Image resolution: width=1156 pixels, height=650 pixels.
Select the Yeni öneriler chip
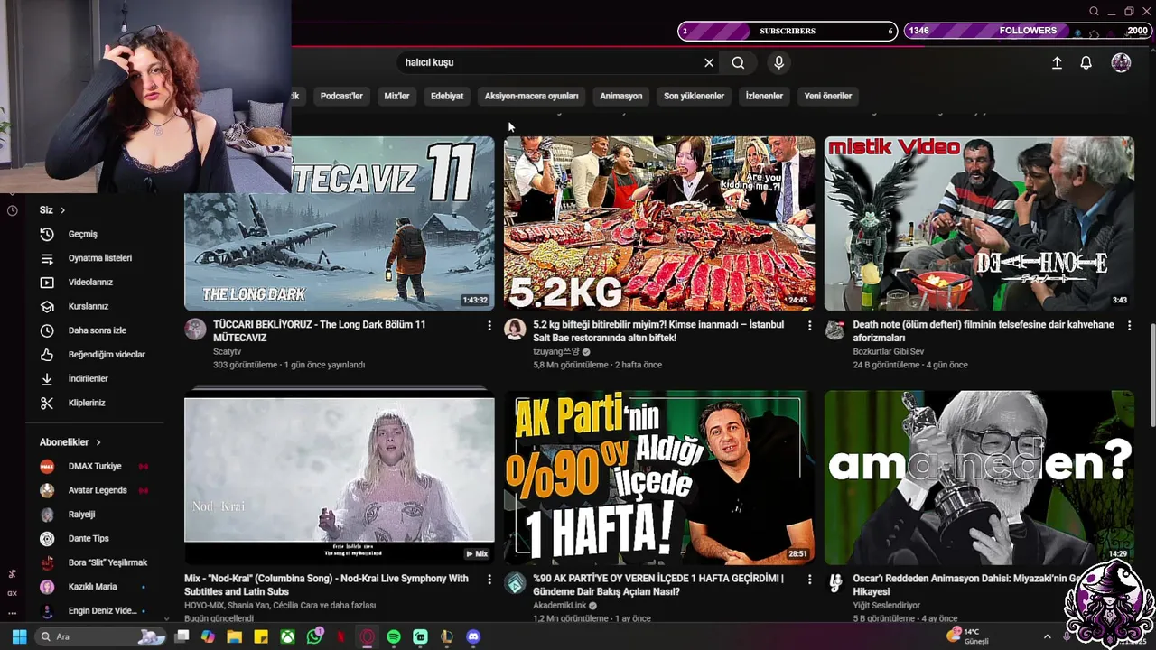click(828, 96)
